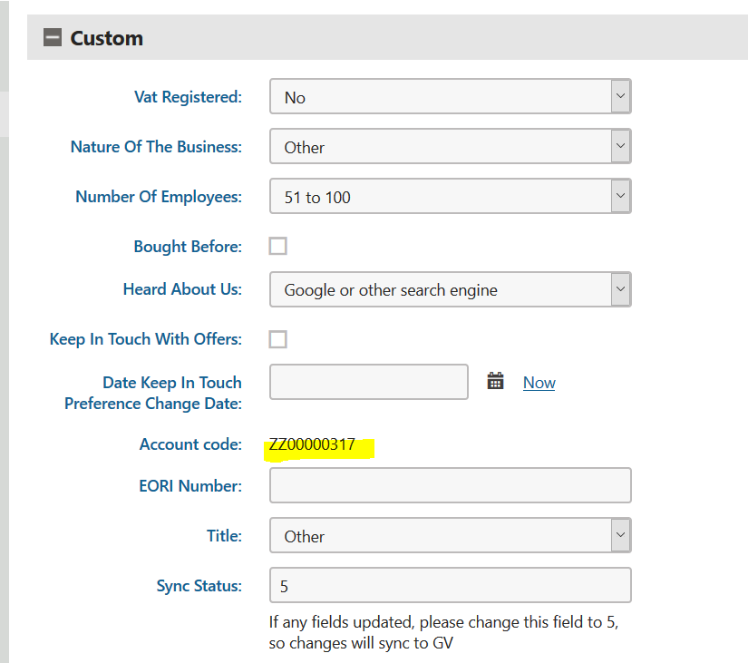Click the EORI Number label
Screen dimensions: 748x663
pos(184,485)
